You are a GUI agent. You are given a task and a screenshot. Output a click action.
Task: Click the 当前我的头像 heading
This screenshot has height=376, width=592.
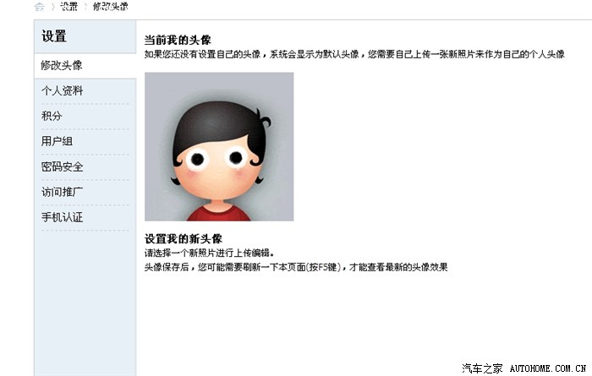pos(178,40)
